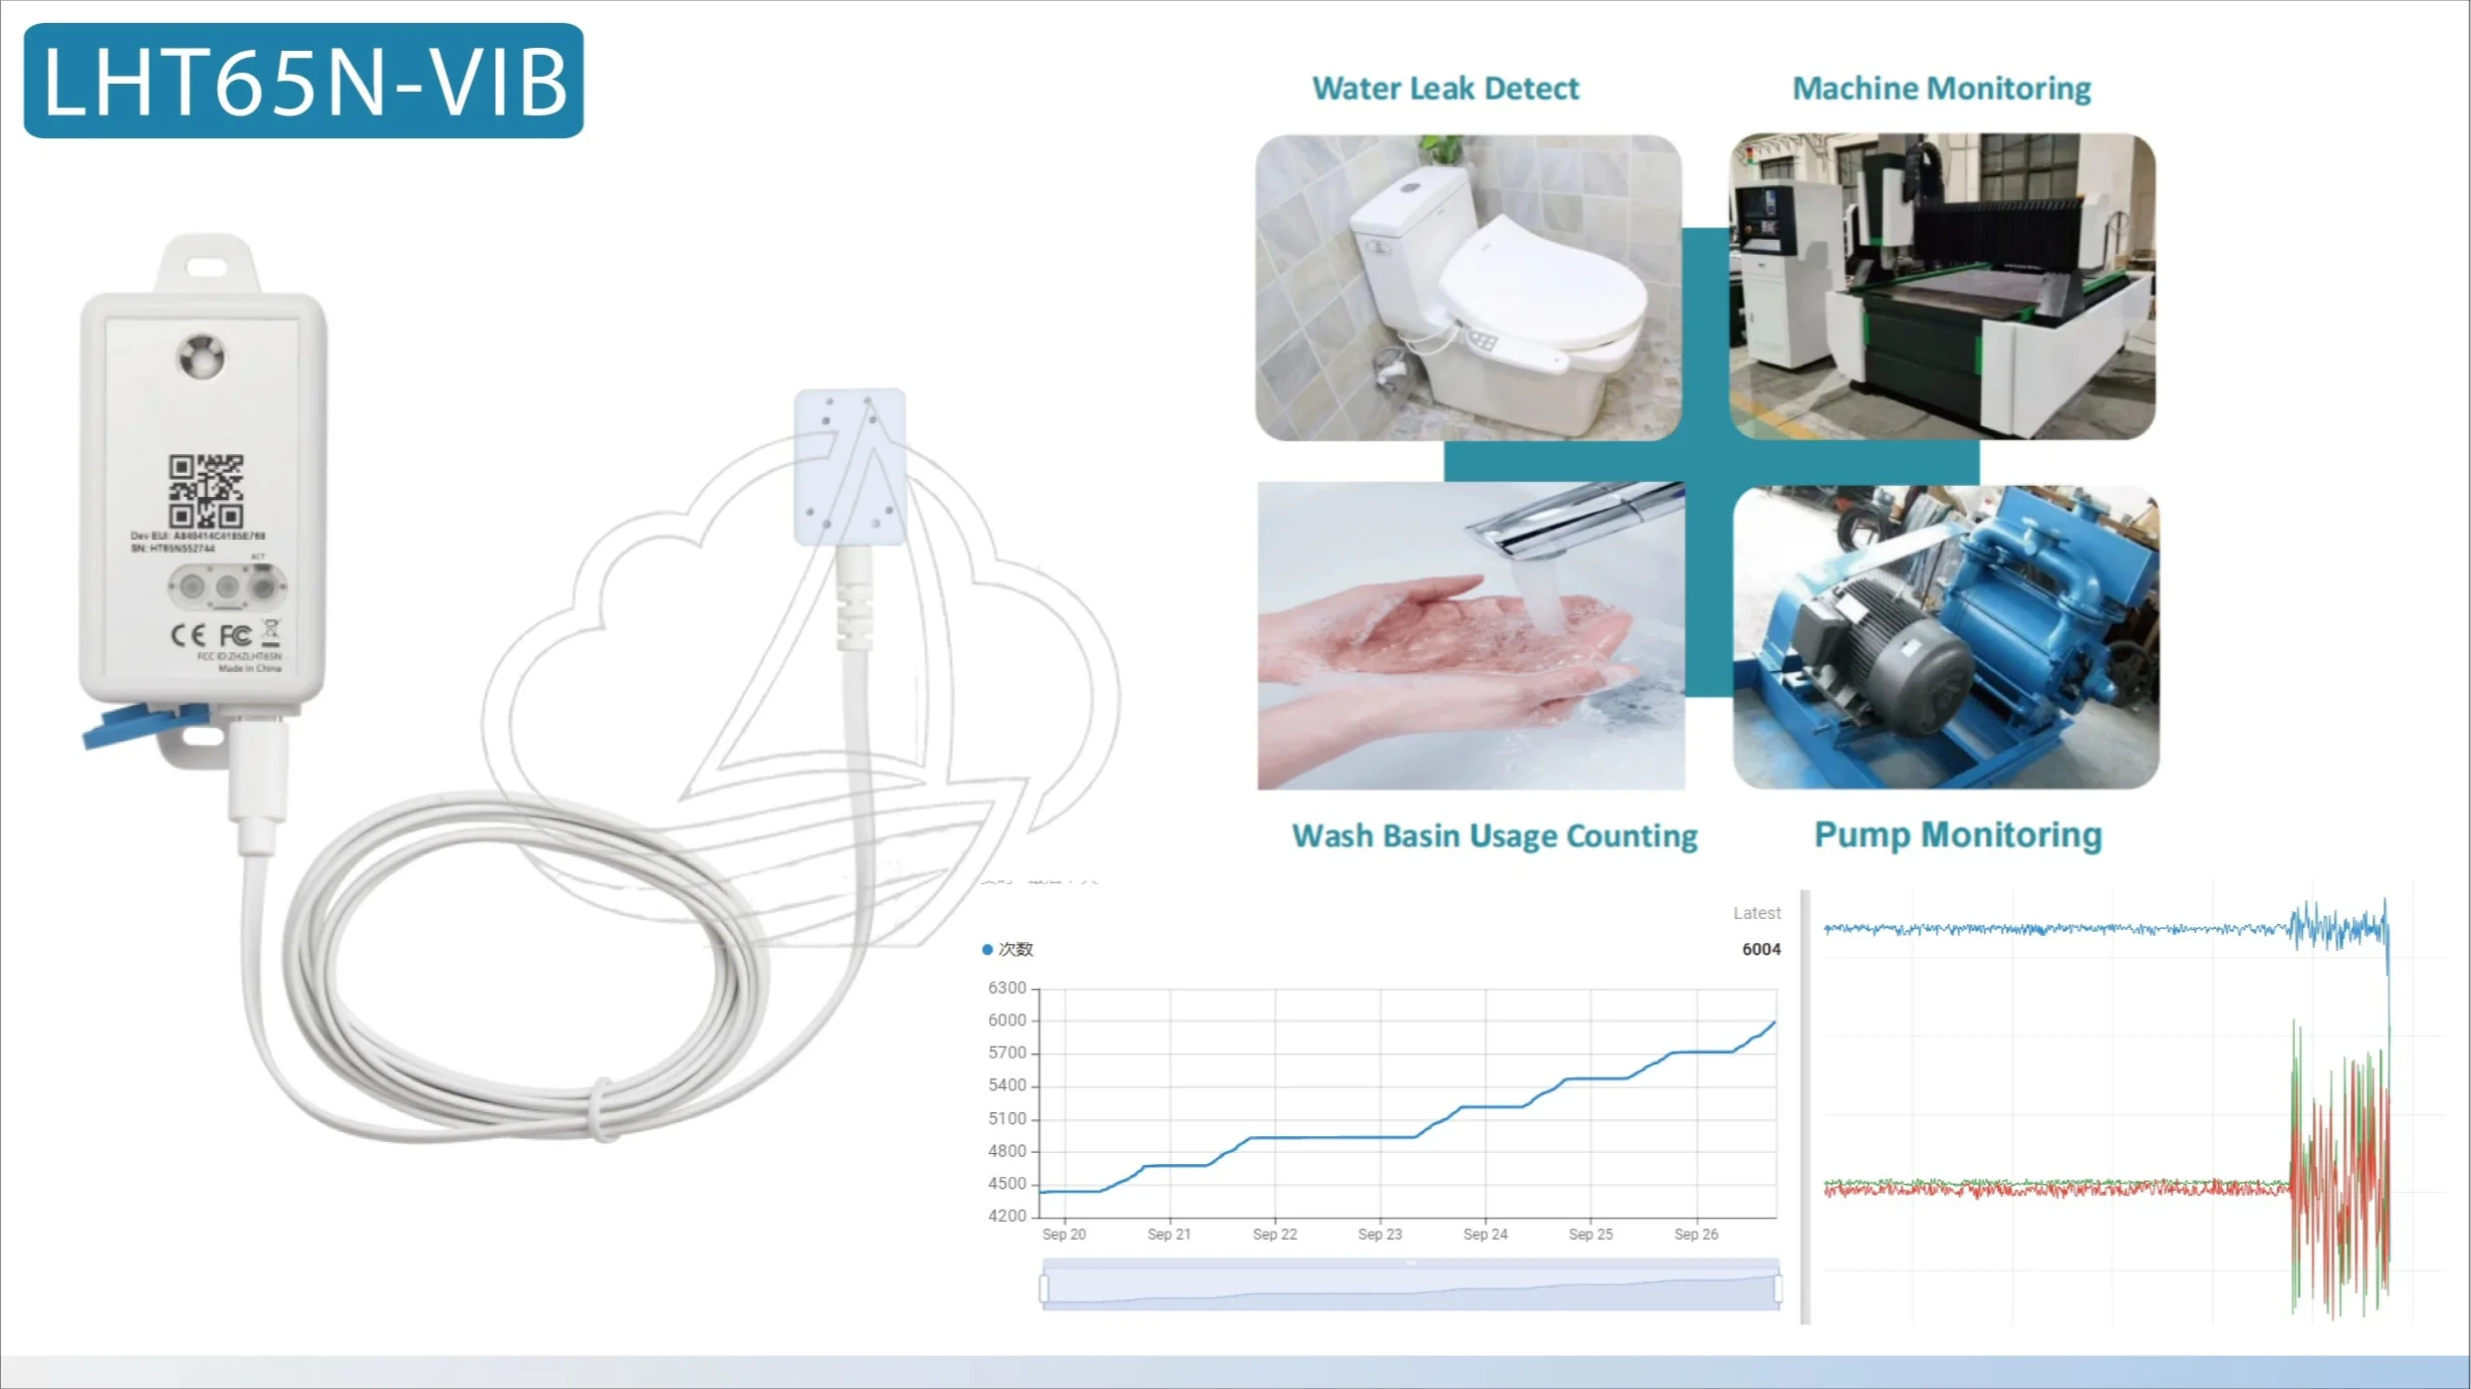Screen dimensions: 2471x1389
Task: Click the round light sensor on device
Action: coord(201,357)
